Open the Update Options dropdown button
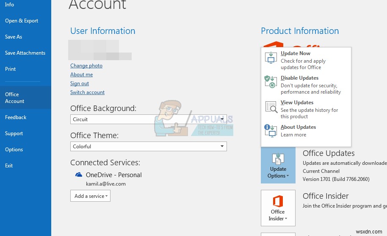387x236 pixels. click(278, 165)
